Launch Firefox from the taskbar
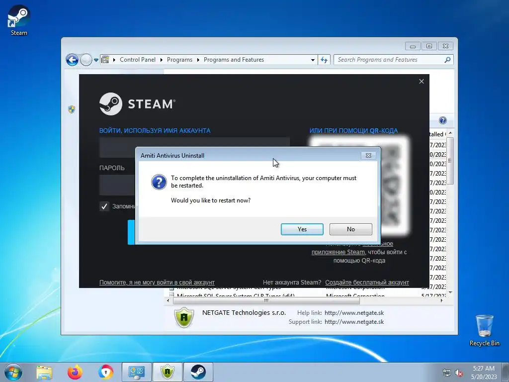Image resolution: width=509 pixels, height=382 pixels. coord(75,372)
